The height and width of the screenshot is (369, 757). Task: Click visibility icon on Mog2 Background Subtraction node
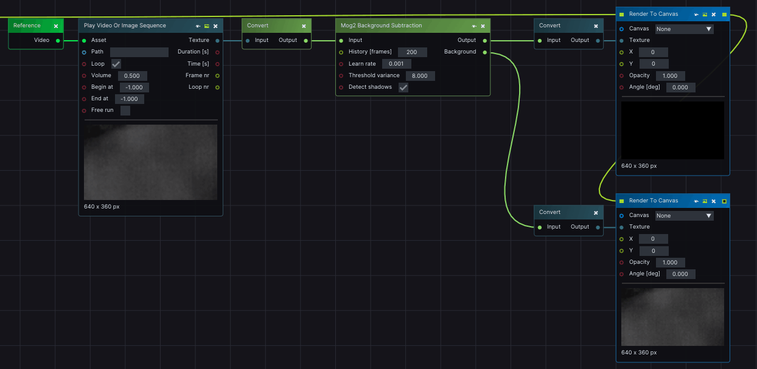474,26
